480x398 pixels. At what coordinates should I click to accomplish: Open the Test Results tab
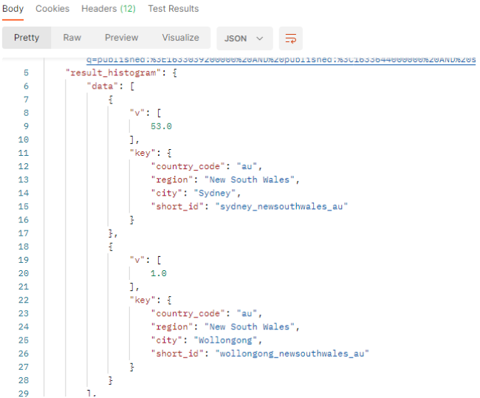tap(174, 9)
